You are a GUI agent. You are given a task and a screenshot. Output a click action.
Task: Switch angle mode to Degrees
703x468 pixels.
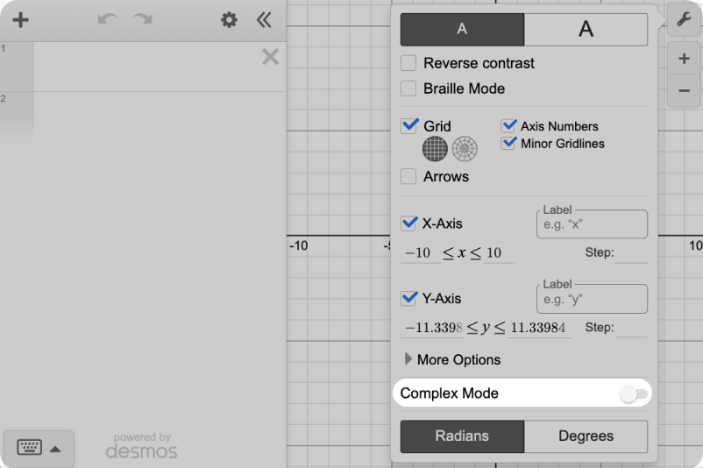pyautogui.click(x=586, y=436)
